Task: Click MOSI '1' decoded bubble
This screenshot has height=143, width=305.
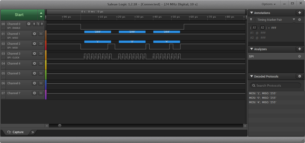Action: [98, 42]
